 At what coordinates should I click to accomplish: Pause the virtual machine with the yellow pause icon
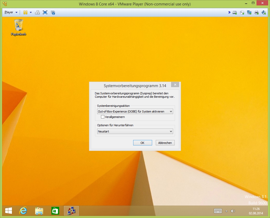(25, 12)
